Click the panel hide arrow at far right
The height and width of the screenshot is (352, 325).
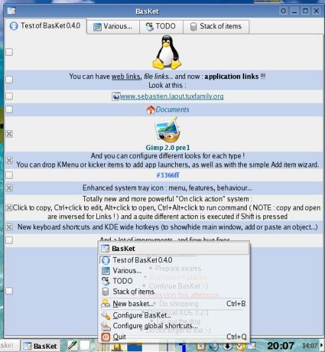click(322, 346)
